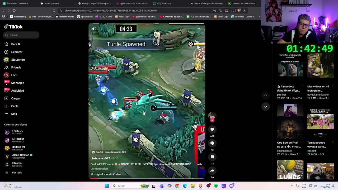
Task: Expand followed accounts with 'Ver todo'
Action: pos(17,173)
